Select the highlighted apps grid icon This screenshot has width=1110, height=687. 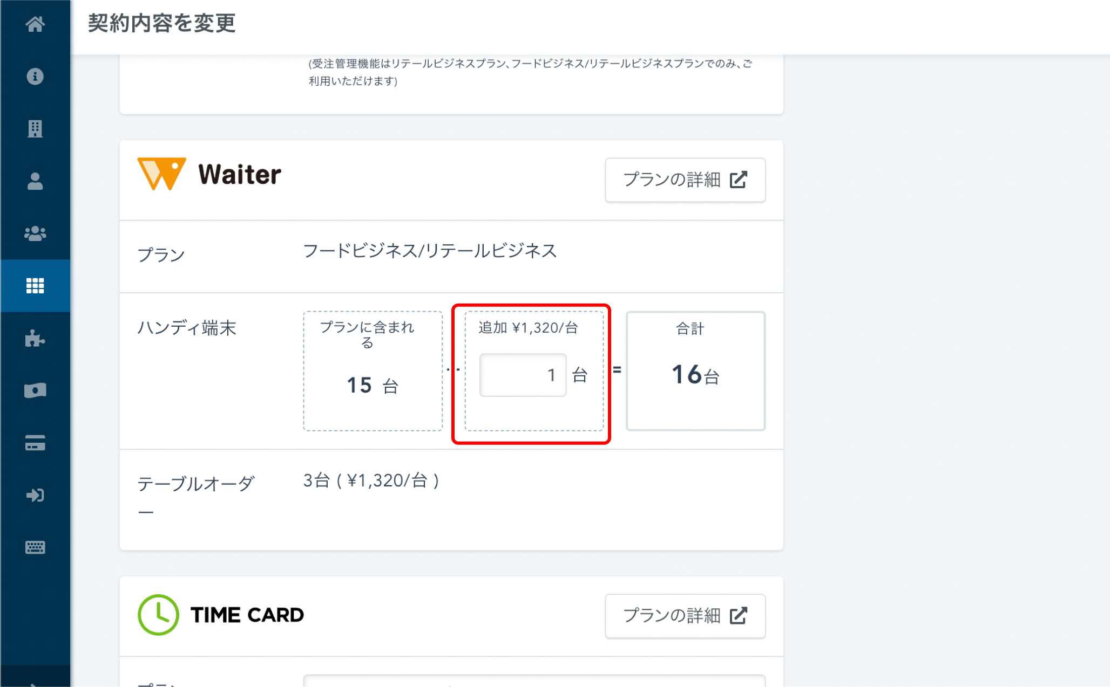[x=35, y=286]
